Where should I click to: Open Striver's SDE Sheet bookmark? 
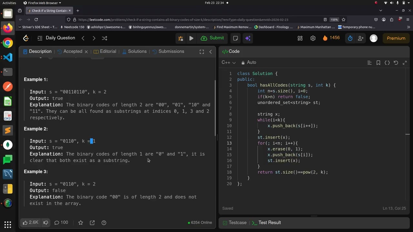(38, 27)
